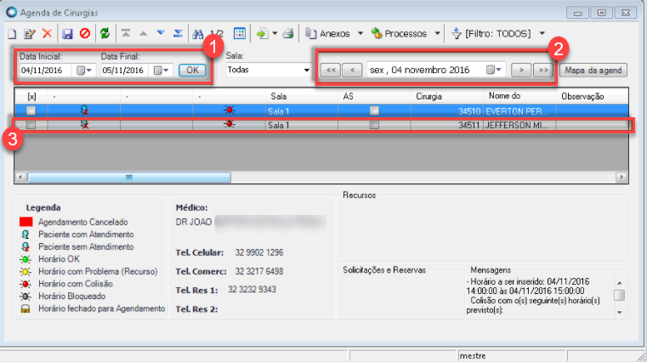Open the [Filtro: TODOS] menu
Image resolution: width=647 pixels, height=362 pixels.
(x=498, y=34)
